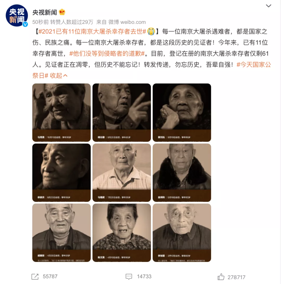Open hashtag #今天国家公祭日#

click(152, 70)
